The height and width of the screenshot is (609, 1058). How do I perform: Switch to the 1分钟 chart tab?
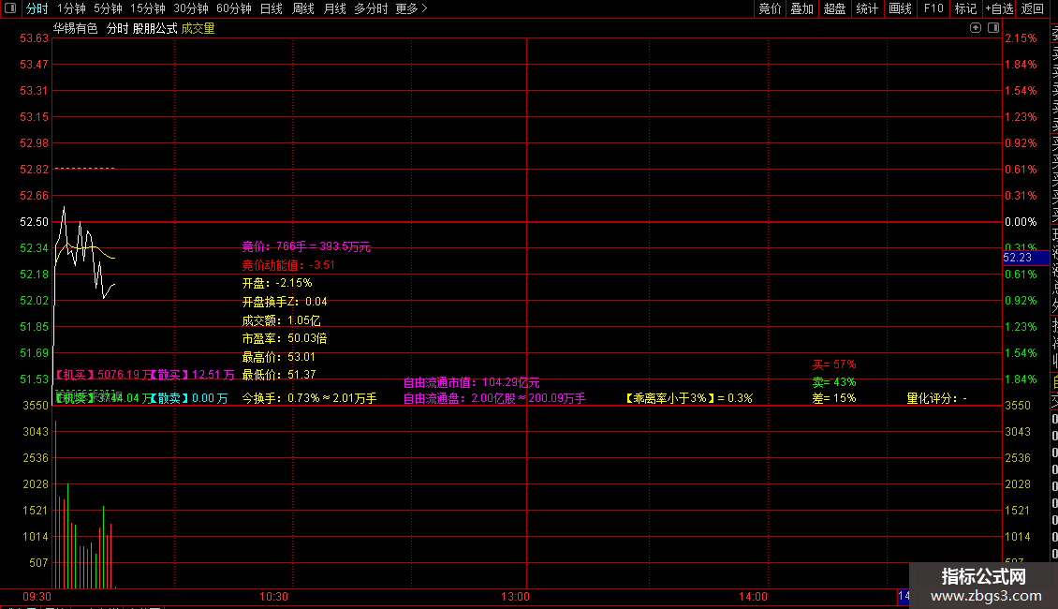tap(71, 8)
